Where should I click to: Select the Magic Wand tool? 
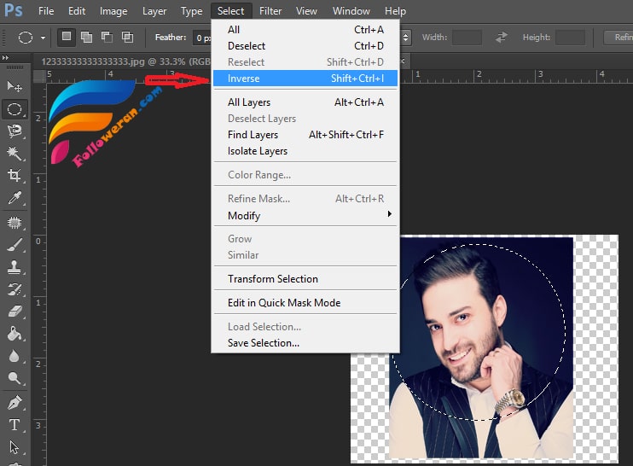tap(15, 154)
